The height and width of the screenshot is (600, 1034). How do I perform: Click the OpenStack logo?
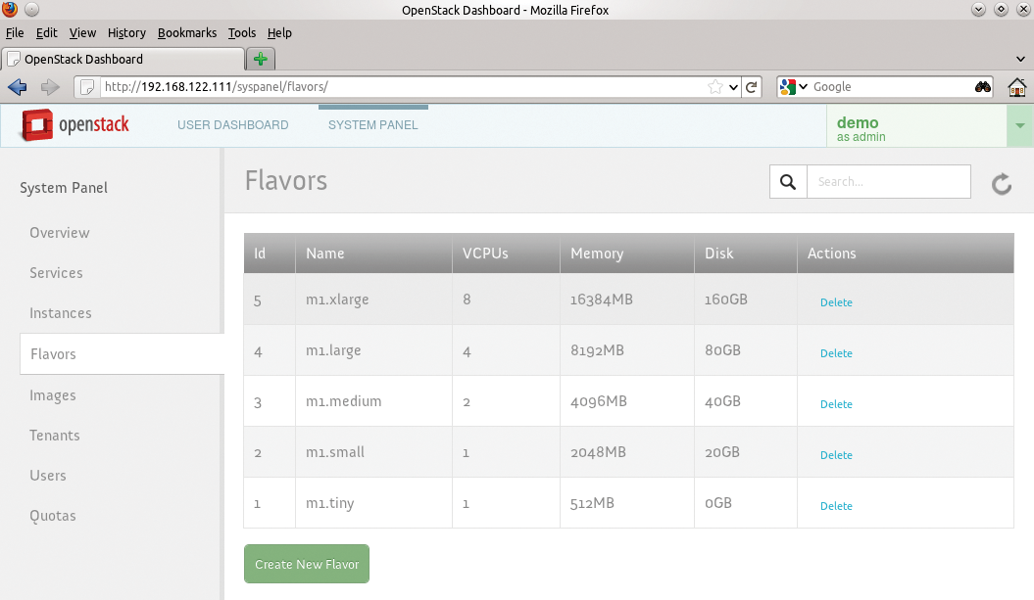click(x=75, y=125)
